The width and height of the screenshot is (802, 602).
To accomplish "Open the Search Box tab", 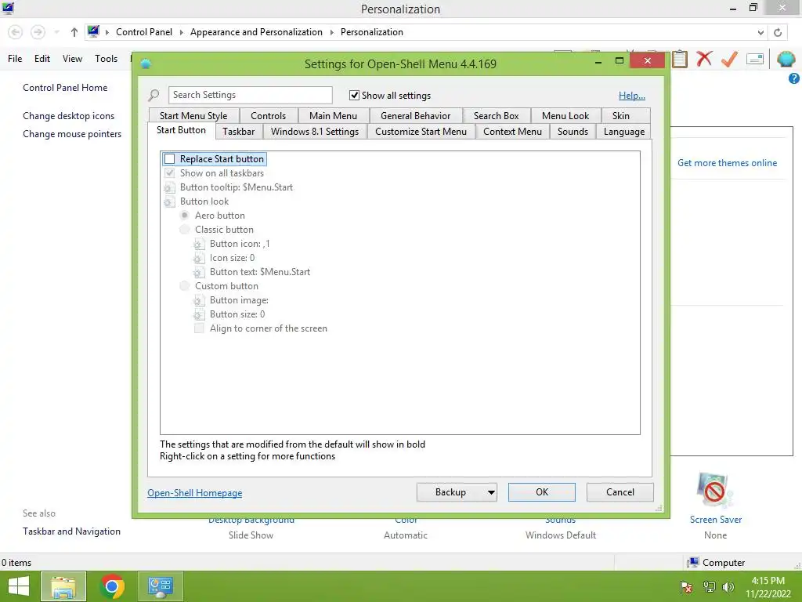I will tap(496, 116).
